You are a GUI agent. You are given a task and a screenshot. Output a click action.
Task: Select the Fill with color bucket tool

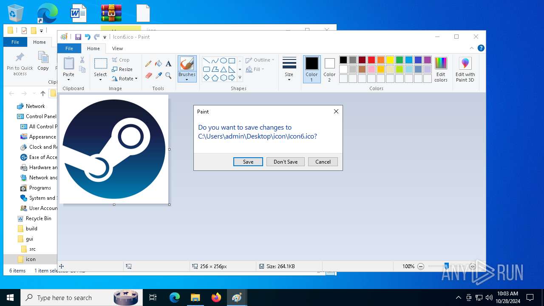pos(159,64)
